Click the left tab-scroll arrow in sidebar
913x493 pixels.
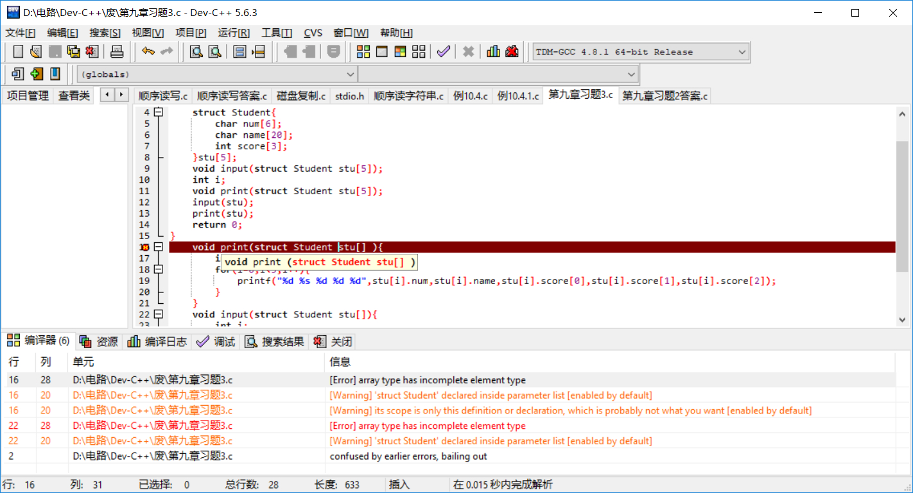coord(107,95)
